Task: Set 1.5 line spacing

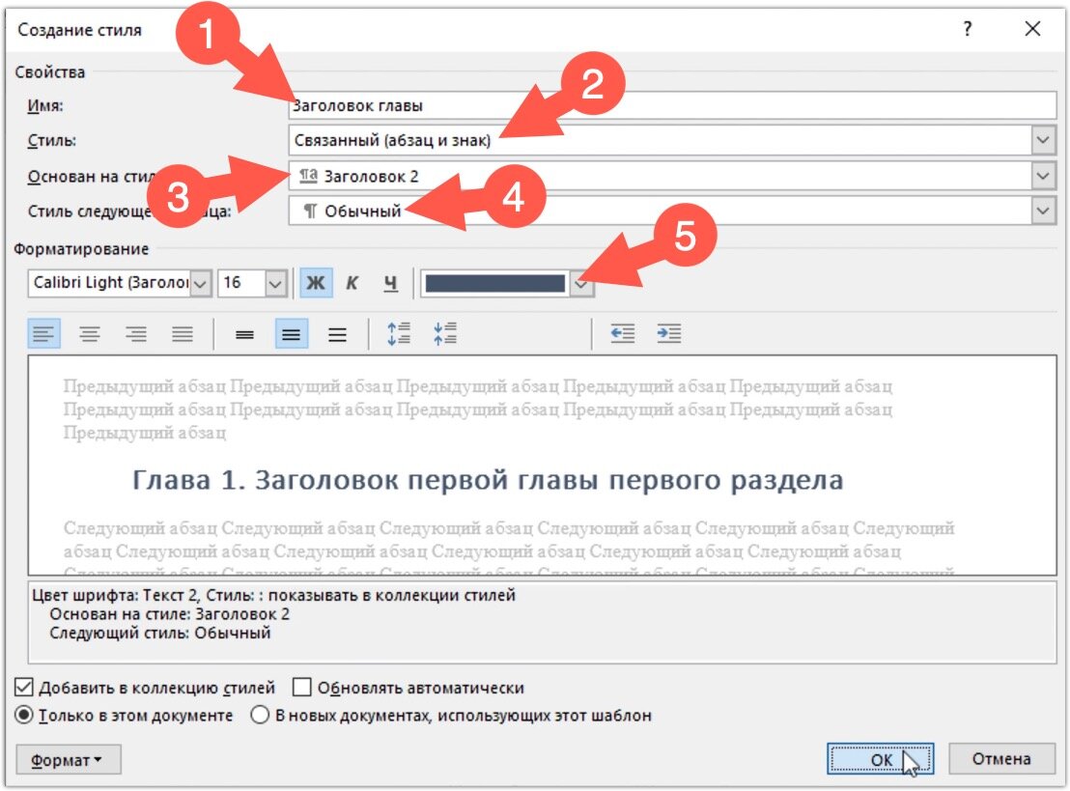Action: coord(292,334)
